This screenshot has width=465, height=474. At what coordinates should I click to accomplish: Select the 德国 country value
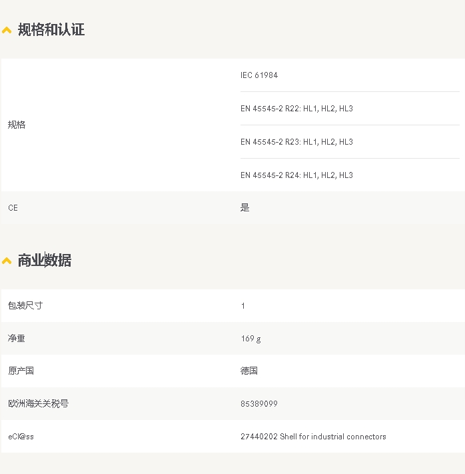(249, 371)
